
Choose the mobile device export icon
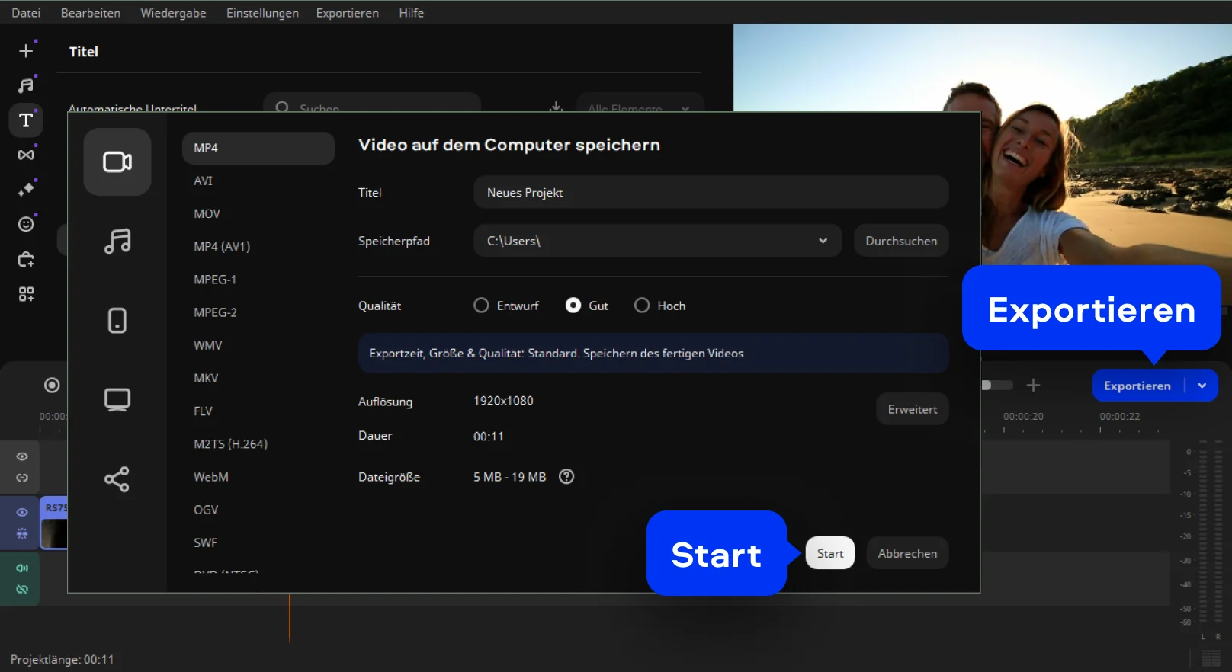pyautogui.click(x=117, y=321)
